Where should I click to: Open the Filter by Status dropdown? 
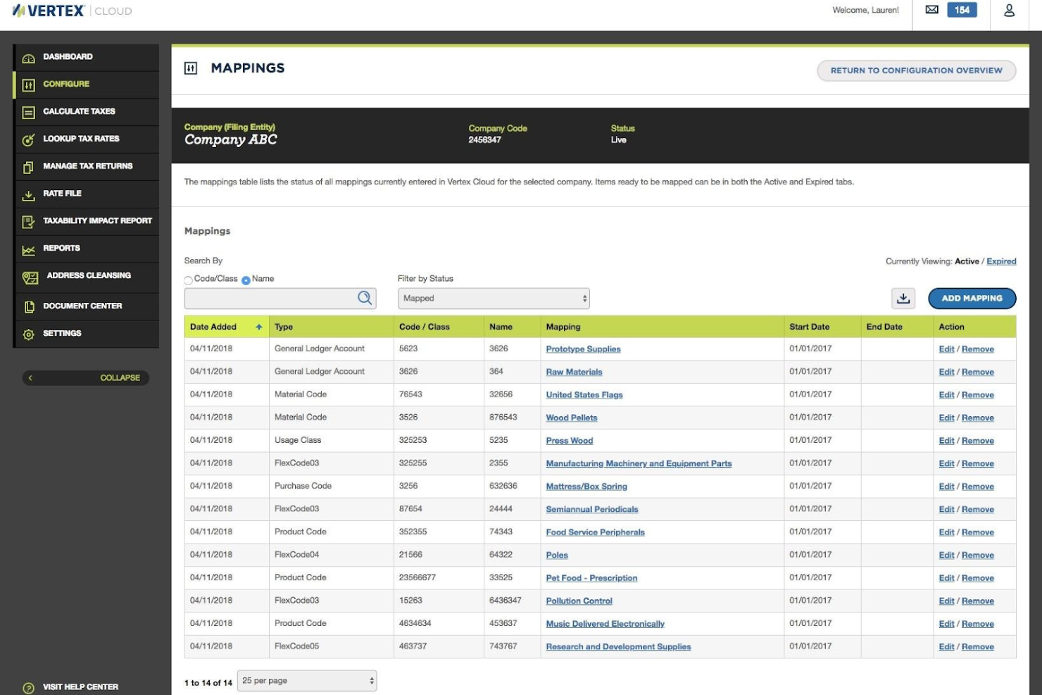tap(493, 298)
